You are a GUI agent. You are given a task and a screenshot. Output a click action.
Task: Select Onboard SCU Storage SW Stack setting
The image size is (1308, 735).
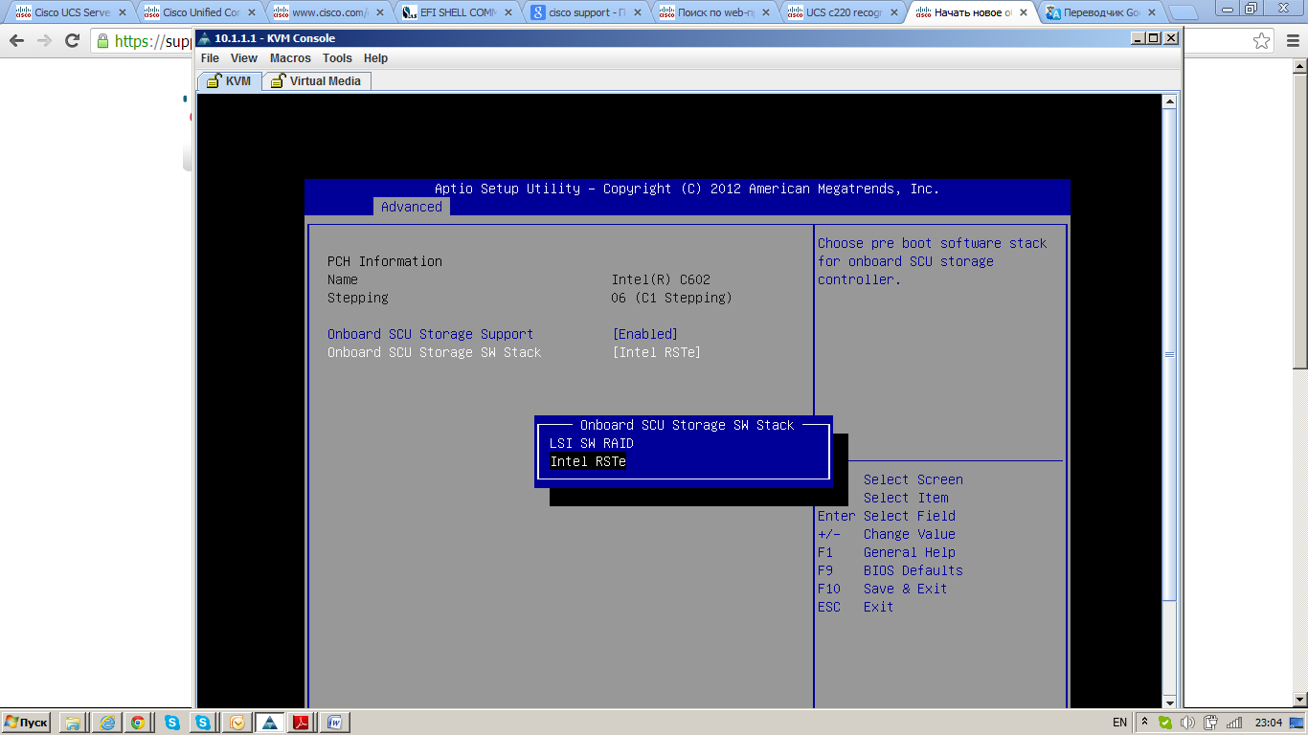tap(434, 352)
